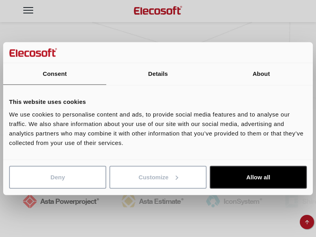Image resolution: width=316 pixels, height=237 pixels.
Task: Open the Asta Powerproject product name link
Action: pyautogui.click(x=69, y=201)
